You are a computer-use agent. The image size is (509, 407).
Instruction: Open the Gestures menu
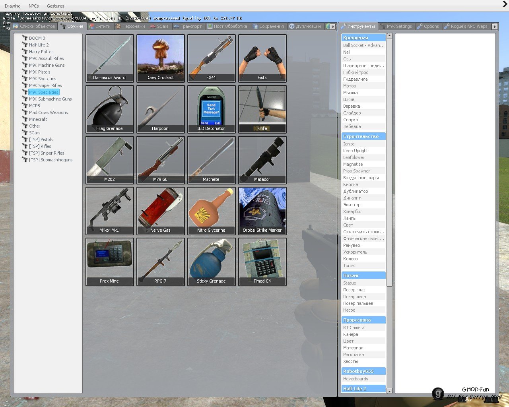pos(56,6)
